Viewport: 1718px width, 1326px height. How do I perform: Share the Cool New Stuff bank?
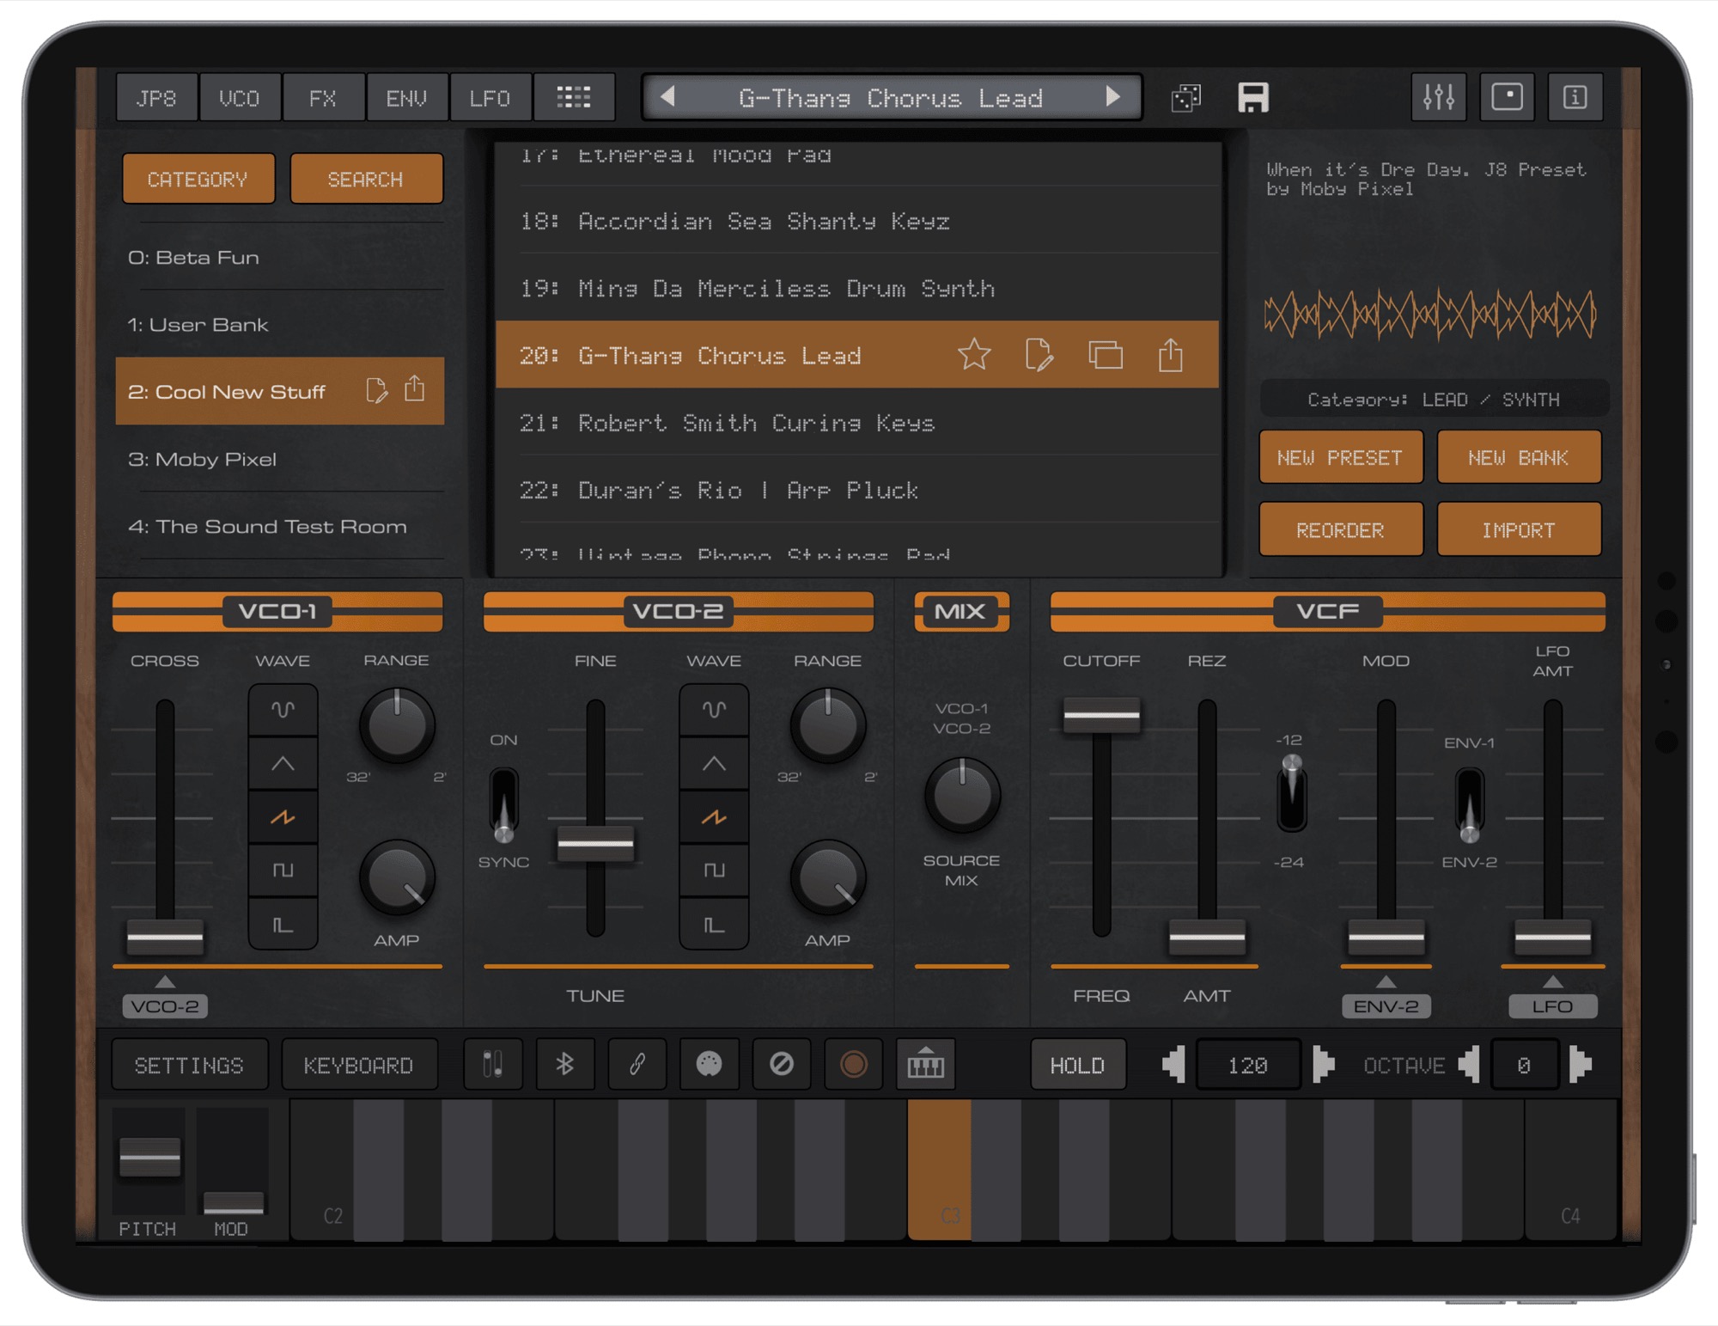[415, 388]
